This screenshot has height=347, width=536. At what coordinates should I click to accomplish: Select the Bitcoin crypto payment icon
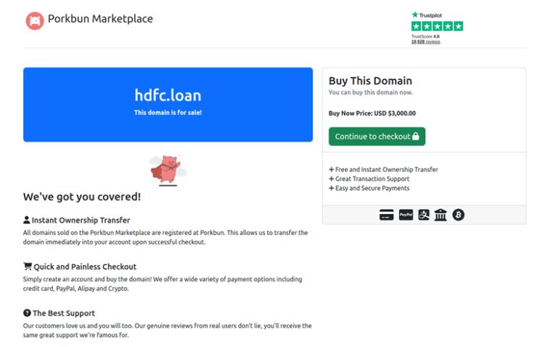click(x=458, y=215)
